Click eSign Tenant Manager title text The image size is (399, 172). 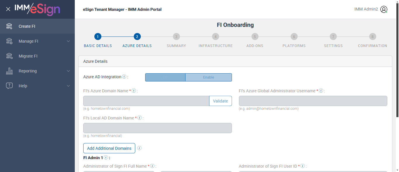[x=122, y=9]
